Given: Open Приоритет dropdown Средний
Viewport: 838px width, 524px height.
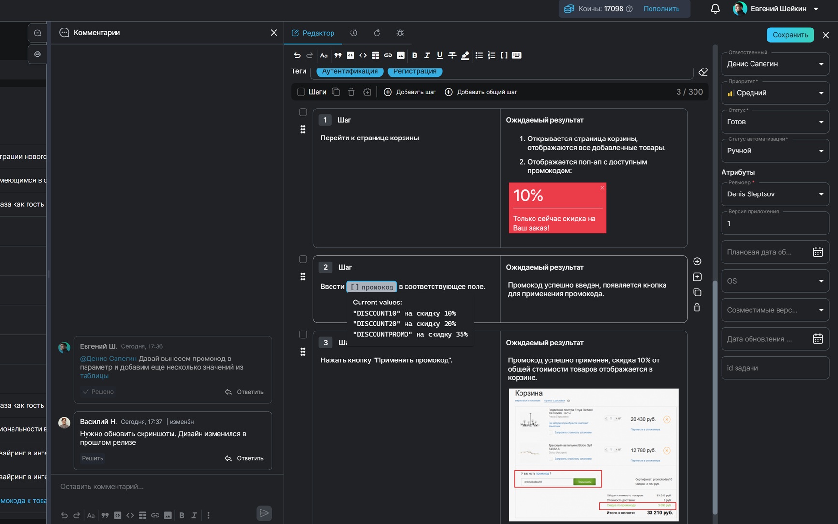Looking at the screenshot, I should pos(775,93).
